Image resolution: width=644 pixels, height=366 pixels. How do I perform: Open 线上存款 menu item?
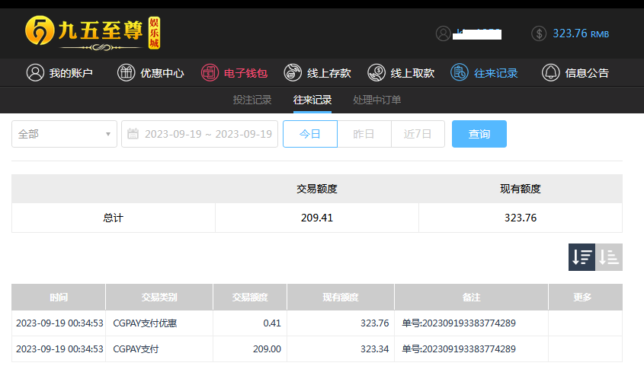point(329,73)
